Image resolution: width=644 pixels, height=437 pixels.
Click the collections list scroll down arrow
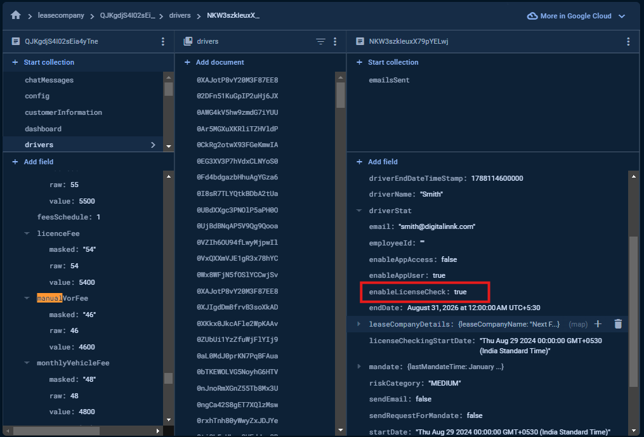[168, 146]
